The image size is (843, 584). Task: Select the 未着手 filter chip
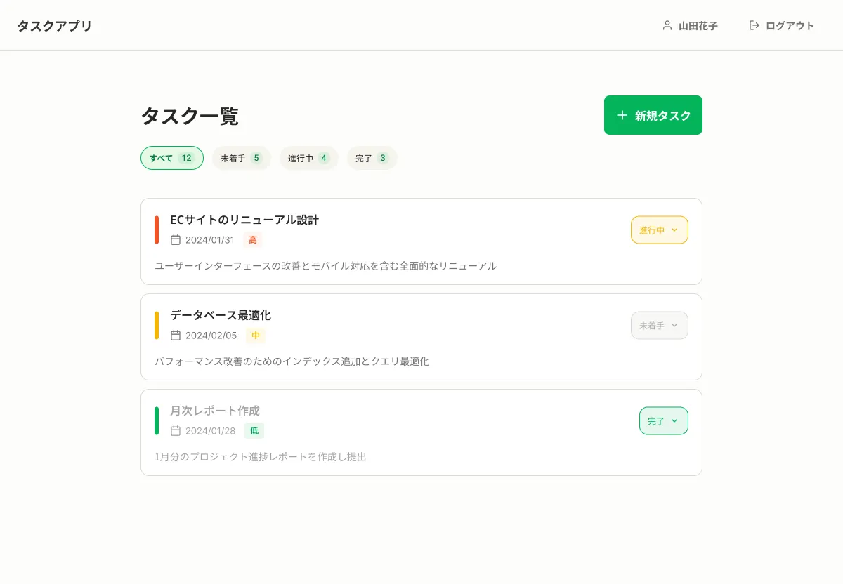241,158
